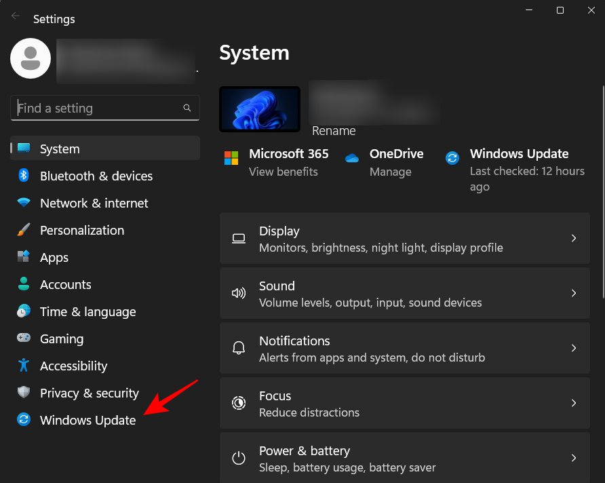Click the Find a setting search box
Image resolution: width=605 pixels, height=483 pixels.
105,108
